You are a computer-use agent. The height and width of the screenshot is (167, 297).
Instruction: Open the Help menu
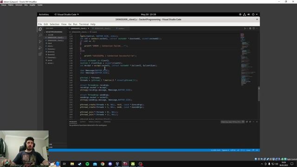point(93,24)
